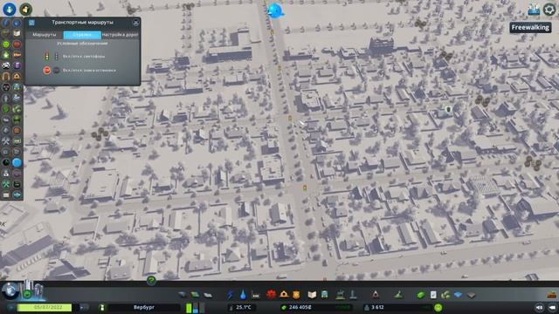Open the Chirper bird notification
The image size is (559, 314).
click(x=275, y=10)
